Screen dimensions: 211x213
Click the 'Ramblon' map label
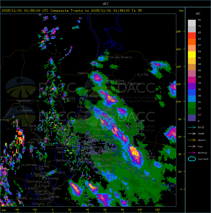83,73
